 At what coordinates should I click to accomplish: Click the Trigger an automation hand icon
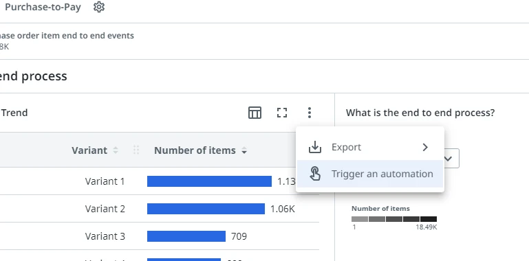coord(315,174)
